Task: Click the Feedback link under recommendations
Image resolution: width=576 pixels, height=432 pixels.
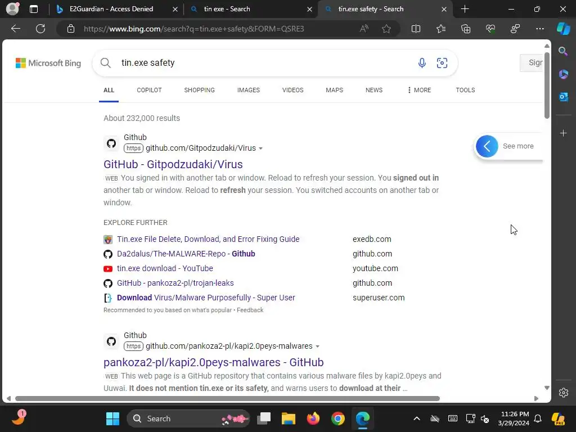Action: 250,310
